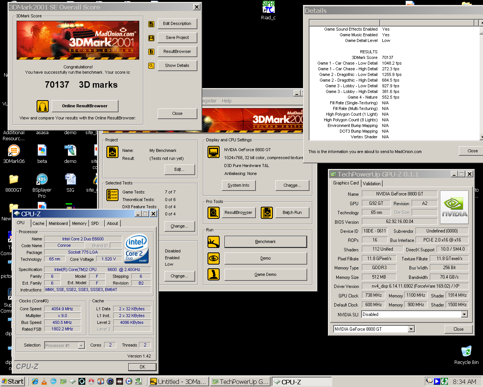
Task: Click the Start button
Action: (12, 381)
